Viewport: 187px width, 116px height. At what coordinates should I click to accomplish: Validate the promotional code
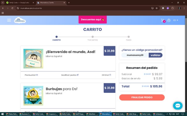click(x=155, y=55)
